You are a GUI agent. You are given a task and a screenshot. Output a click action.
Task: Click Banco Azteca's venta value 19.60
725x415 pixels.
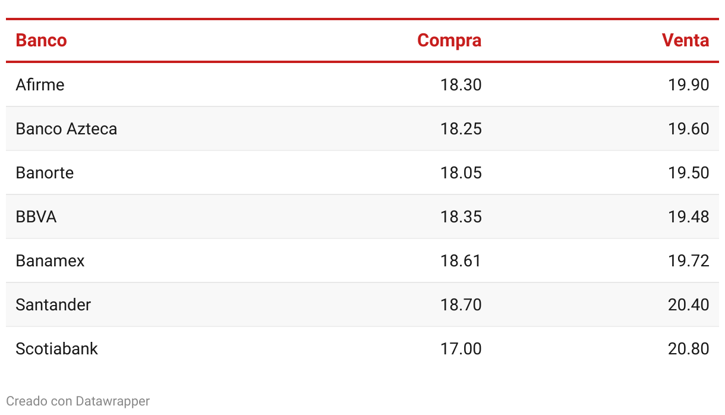tap(689, 128)
